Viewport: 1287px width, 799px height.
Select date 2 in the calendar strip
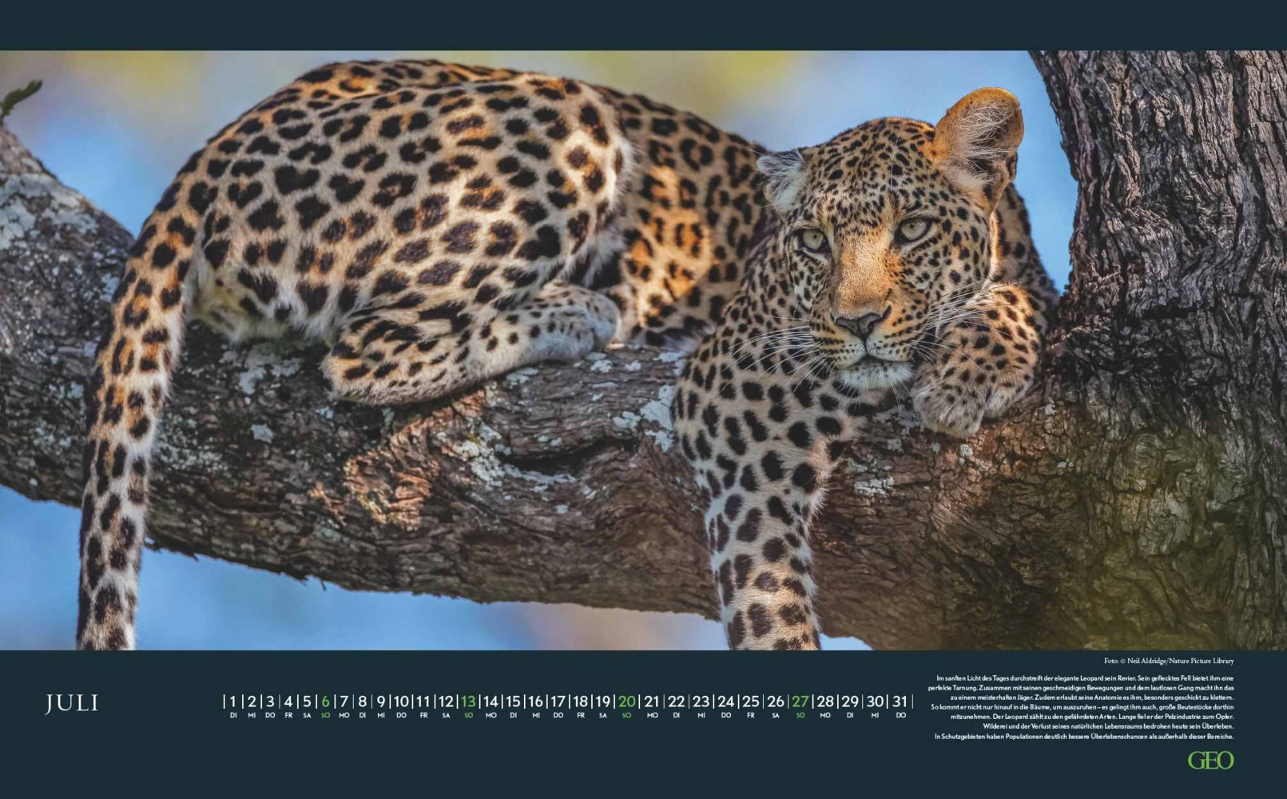tap(252, 702)
